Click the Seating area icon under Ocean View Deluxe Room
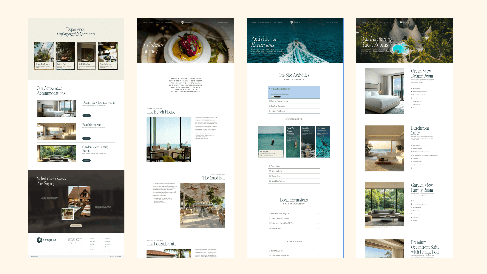Image resolution: width=487 pixels, height=274 pixels. coord(412,98)
